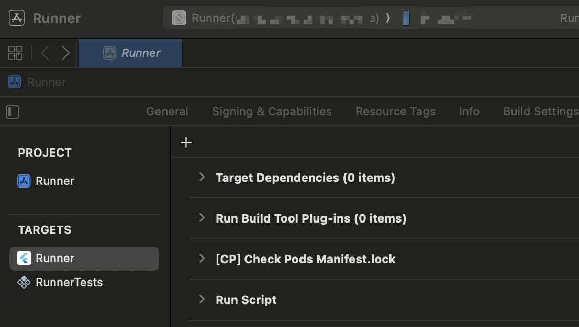The height and width of the screenshot is (327, 579).
Task: Click the "Run Script" phase title
Action: [x=246, y=300]
